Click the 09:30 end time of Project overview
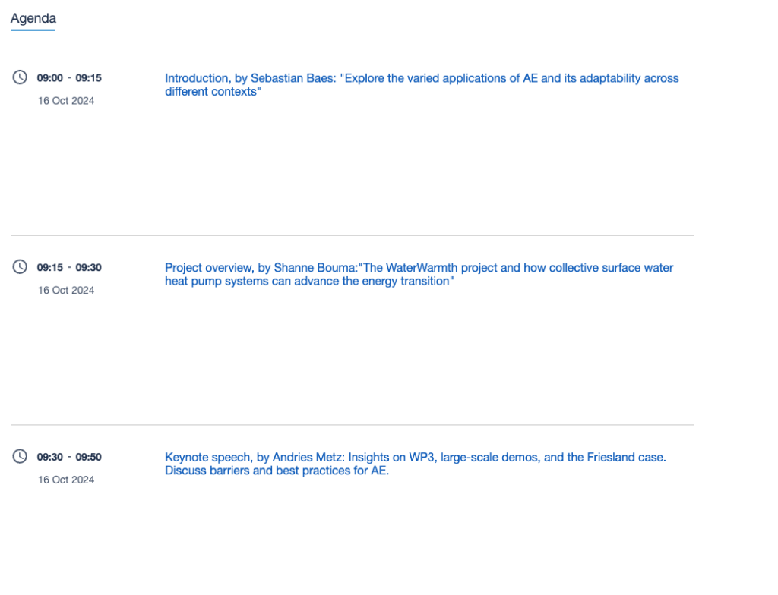The height and width of the screenshot is (595, 778). [x=88, y=268]
